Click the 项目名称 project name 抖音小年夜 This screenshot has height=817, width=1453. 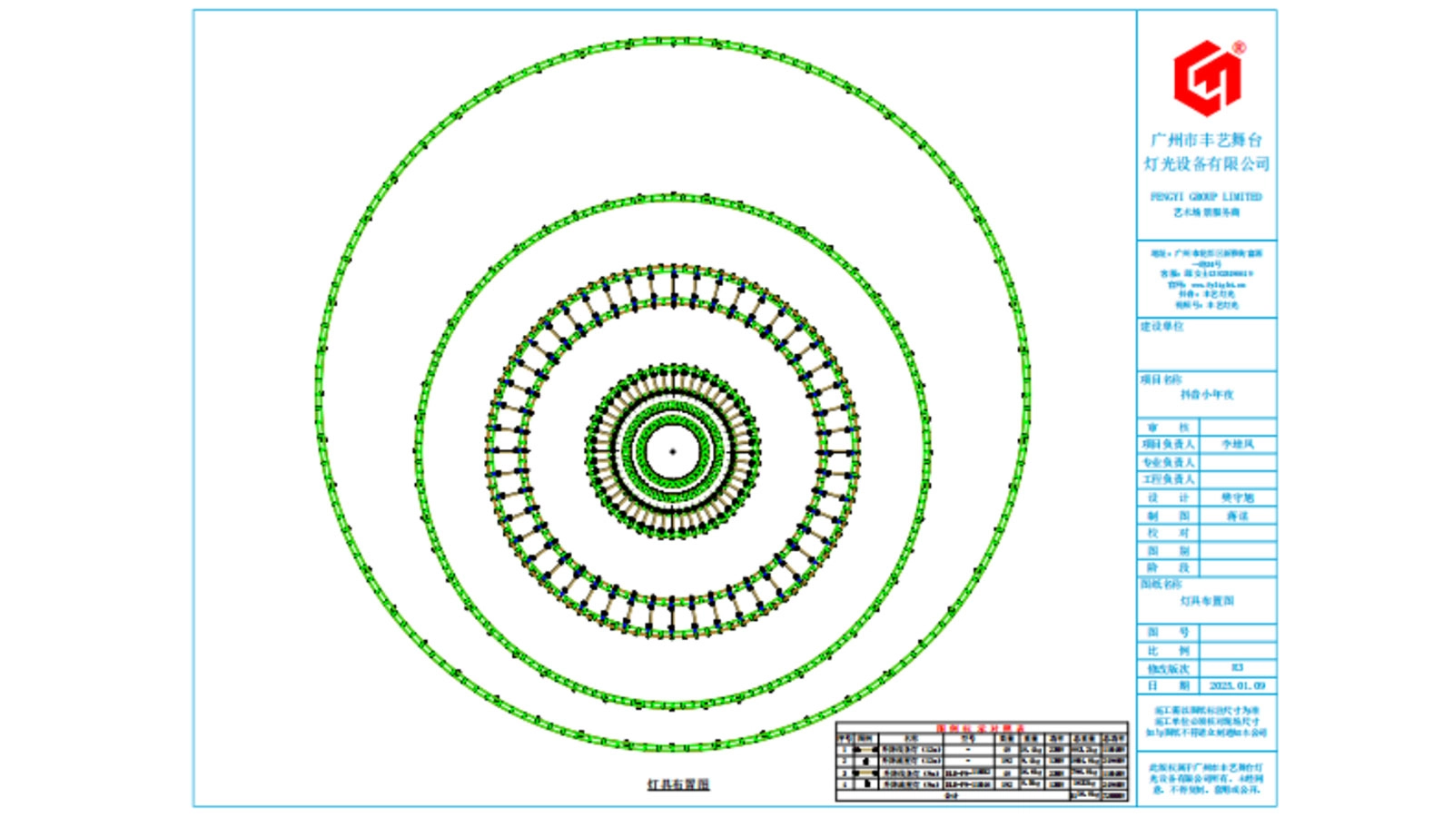(1207, 395)
